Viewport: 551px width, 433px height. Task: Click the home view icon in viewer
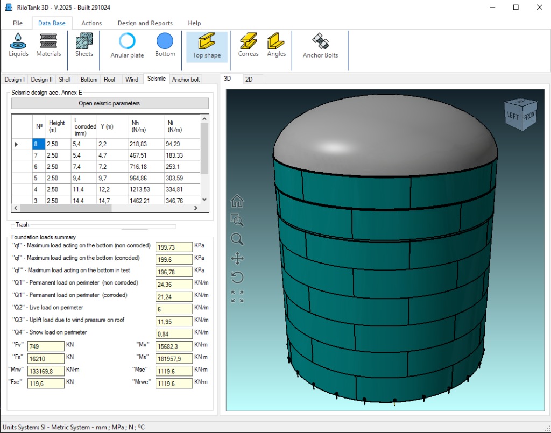(237, 201)
